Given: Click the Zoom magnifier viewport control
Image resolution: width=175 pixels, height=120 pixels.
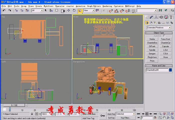Looking at the screenshot, I should [x=160, y=114].
